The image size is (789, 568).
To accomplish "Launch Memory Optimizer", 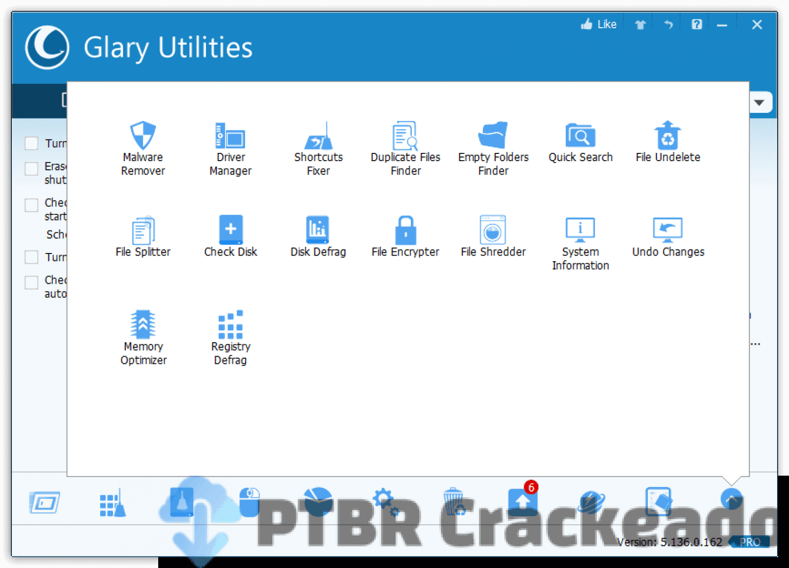I will (x=143, y=338).
